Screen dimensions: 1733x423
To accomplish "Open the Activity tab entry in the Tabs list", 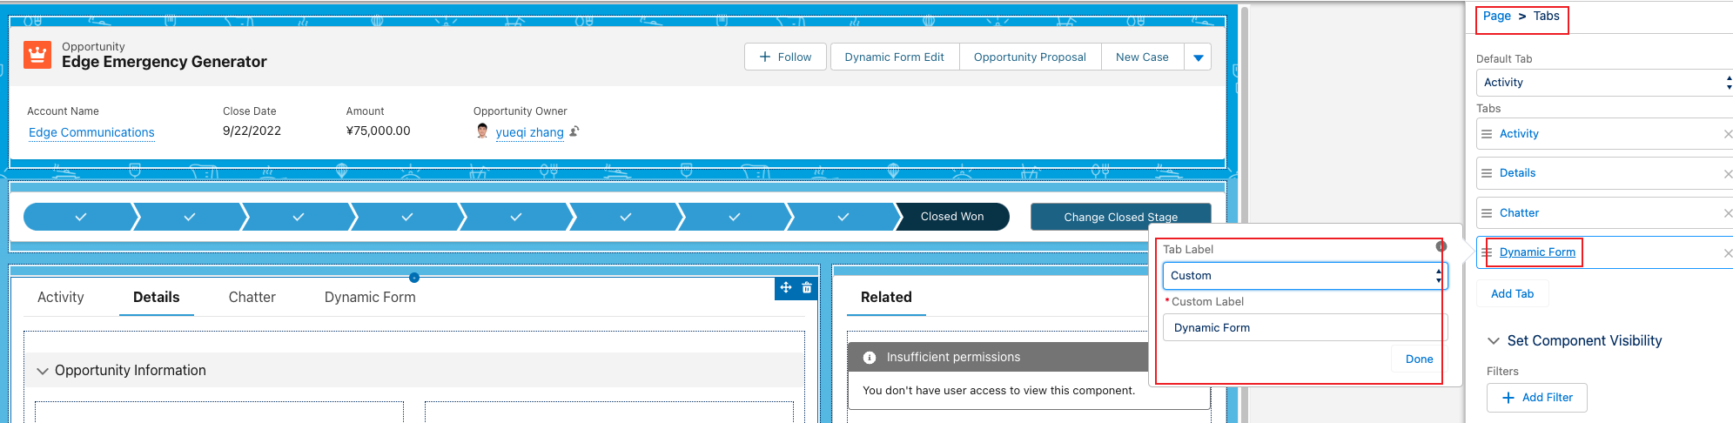I will pyautogui.click(x=1519, y=134).
